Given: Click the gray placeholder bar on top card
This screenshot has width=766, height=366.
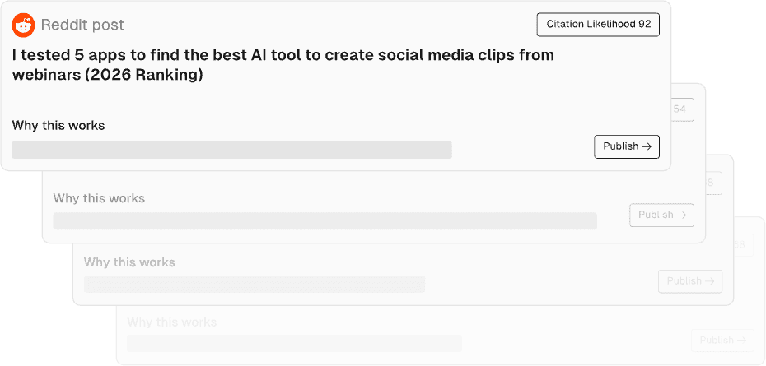Looking at the screenshot, I should click(231, 150).
